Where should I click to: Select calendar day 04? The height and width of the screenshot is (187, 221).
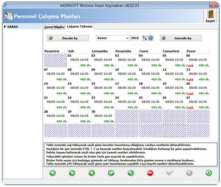point(150,60)
